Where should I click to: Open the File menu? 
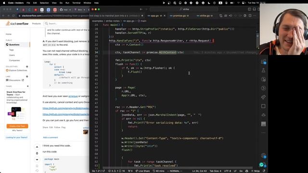click(x=28, y=3)
